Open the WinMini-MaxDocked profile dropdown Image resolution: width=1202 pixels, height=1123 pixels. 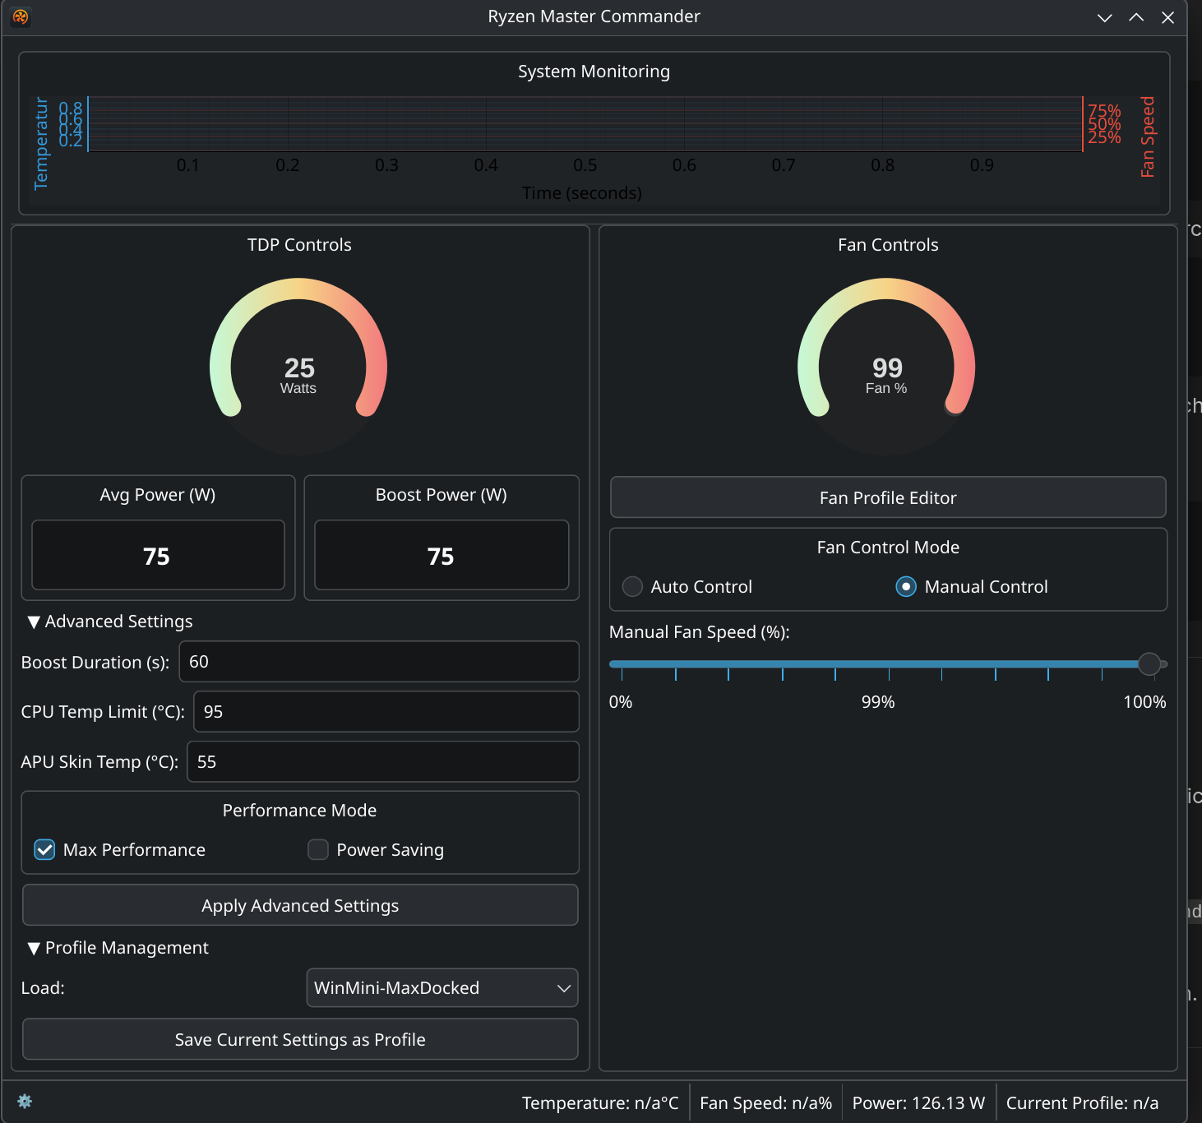tap(442, 987)
